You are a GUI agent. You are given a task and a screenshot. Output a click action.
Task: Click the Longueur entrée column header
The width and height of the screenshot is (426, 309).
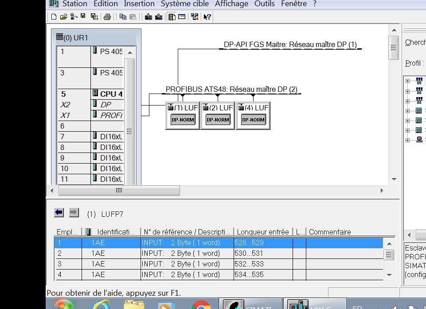(x=262, y=232)
